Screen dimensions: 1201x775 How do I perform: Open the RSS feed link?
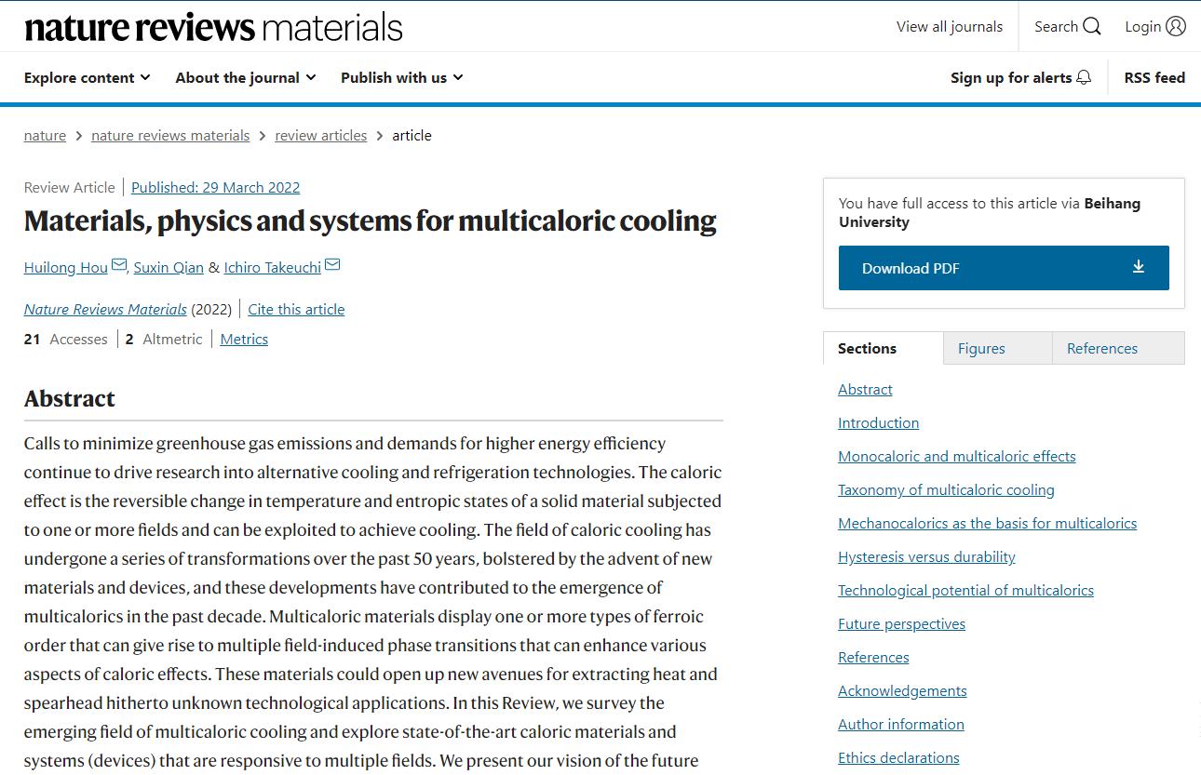[x=1154, y=77]
